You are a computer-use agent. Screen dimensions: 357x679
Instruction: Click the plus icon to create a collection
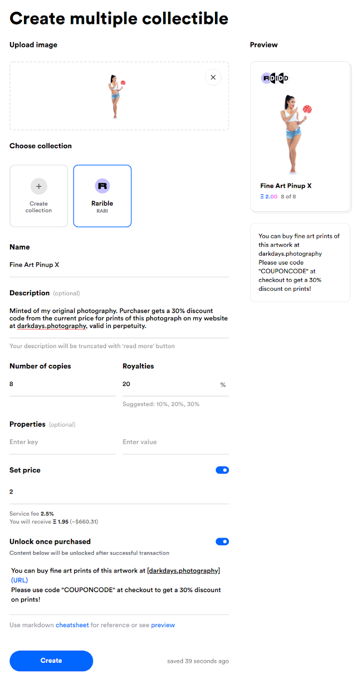(39, 187)
